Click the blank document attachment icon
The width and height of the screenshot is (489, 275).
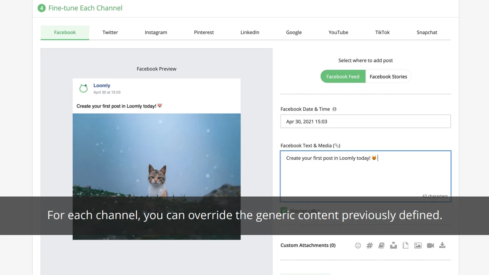405,245
